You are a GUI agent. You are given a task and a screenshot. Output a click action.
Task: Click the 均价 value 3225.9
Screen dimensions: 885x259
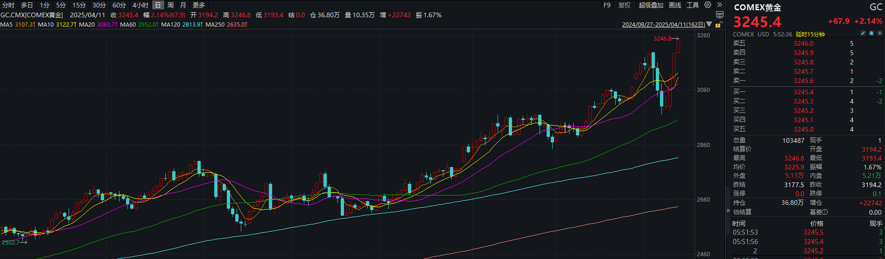[x=794, y=167]
